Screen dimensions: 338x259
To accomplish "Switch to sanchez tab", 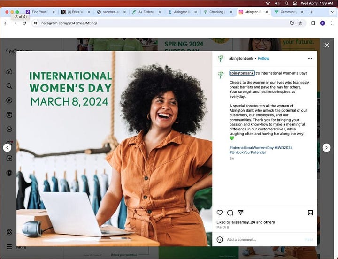I will pos(110,12).
